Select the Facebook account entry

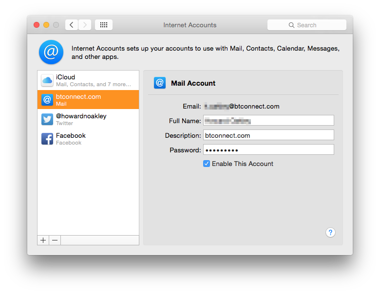tap(88, 139)
